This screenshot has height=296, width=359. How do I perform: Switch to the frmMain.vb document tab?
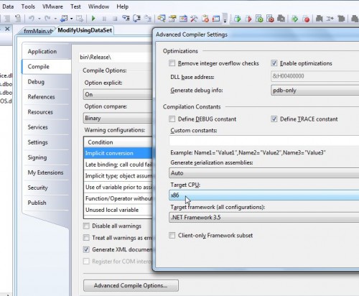[38, 31]
